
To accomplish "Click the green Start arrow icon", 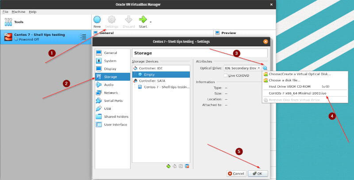I will point(143,19).
